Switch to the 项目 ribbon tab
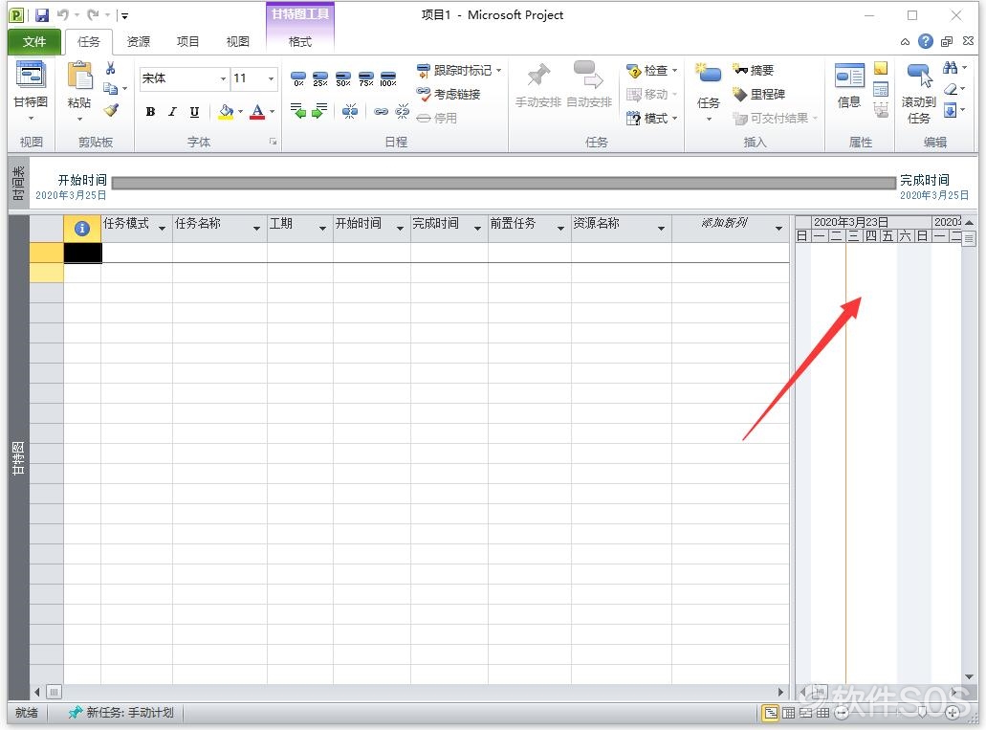Image resolution: width=986 pixels, height=730 pixels. pos(188,41)
